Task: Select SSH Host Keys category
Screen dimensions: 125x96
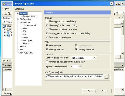Action: (x=26, y=52)
